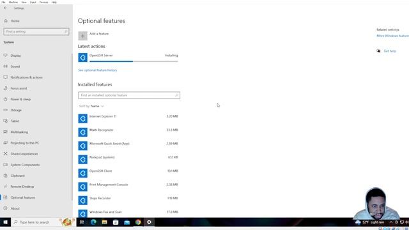Open the Help menu
This screenshot has width=409, height=230.
(54, 2)
